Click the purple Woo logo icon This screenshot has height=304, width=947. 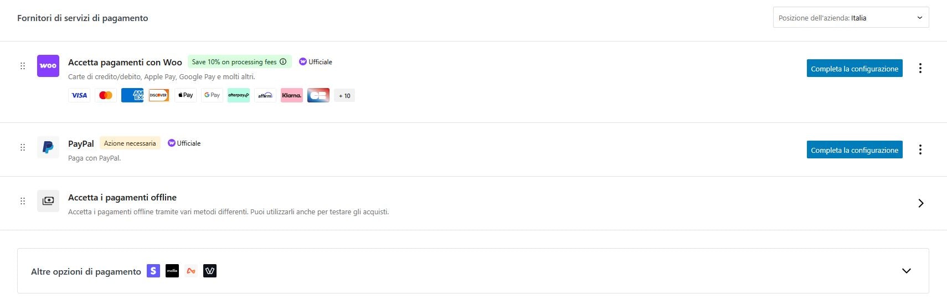pos(48,66)
